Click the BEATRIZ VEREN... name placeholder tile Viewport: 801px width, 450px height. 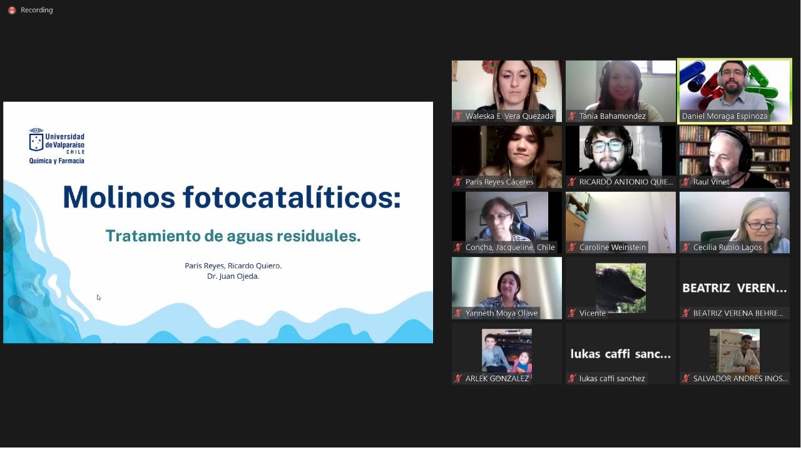[734, 287]
